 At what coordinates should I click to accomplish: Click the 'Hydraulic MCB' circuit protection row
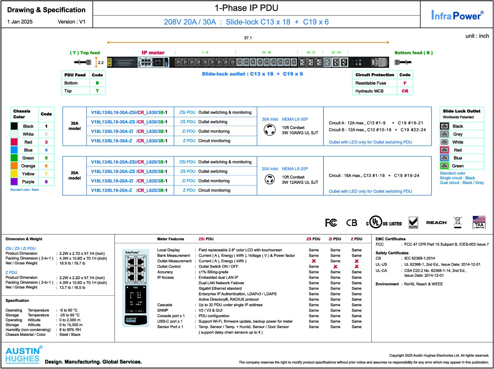click(x=383, y=91)
